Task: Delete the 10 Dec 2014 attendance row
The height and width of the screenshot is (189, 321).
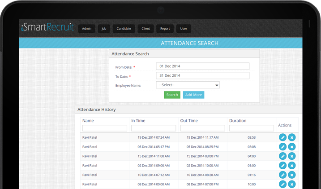Action: (291, 175)
